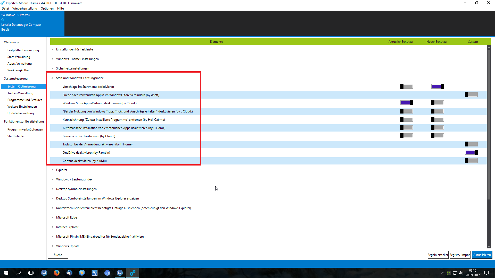This screenshot has height=278, width=495.
Task: Open Firefox from the taskbar
Action: click(x=56, y=273)
